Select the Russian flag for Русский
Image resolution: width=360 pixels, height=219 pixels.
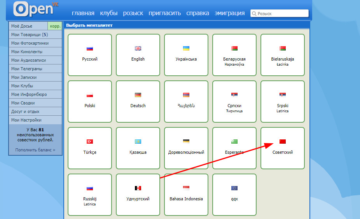(90, 49)
